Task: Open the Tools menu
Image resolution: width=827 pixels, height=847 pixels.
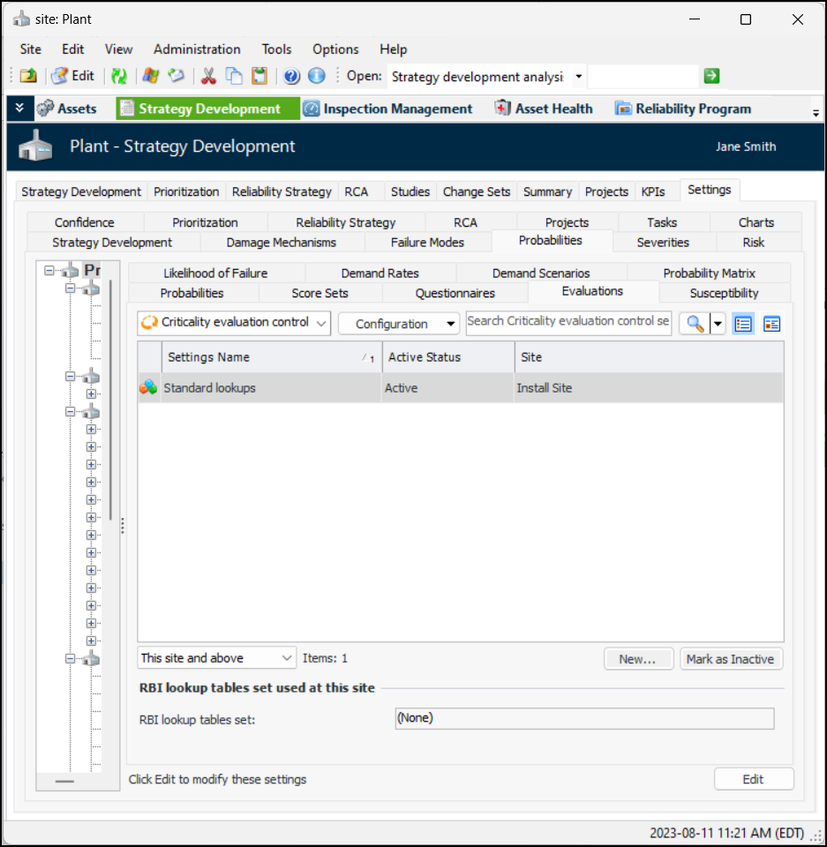Action: click(x=277, y=49)
